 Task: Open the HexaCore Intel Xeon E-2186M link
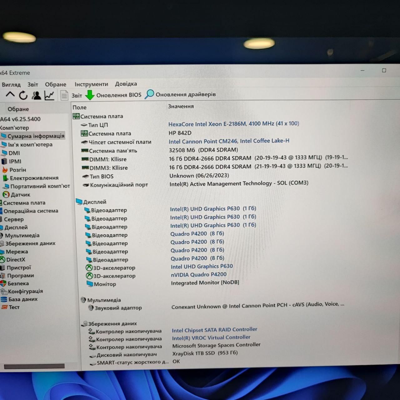pos(234,123)
